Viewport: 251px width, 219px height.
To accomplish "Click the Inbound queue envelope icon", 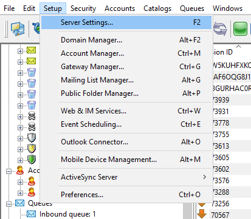I will pos(32,214).
